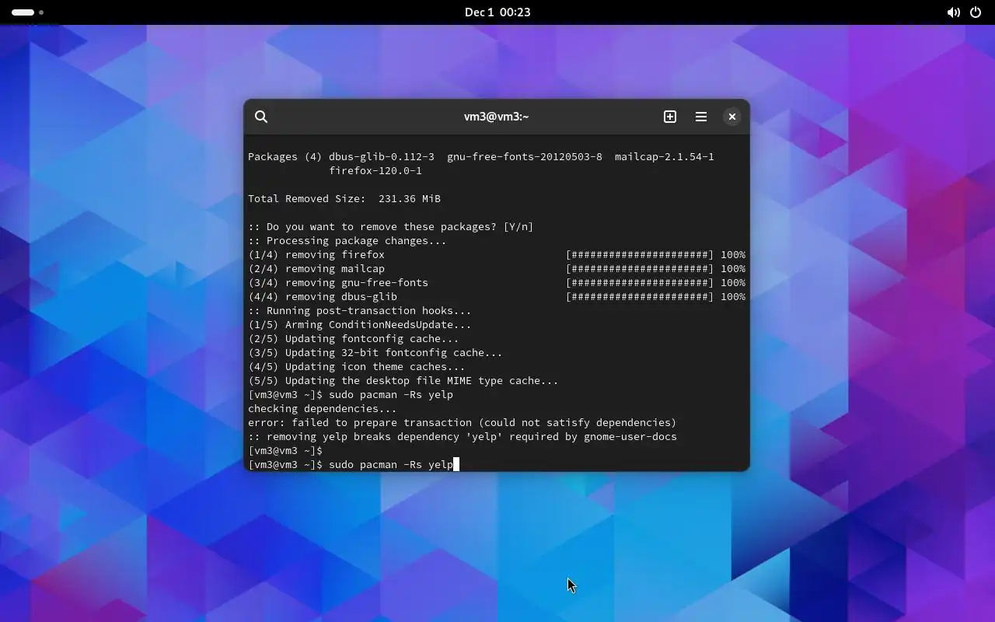Image resolution: width=995 pixels, height=622 pixels.
Task: Click the 'Updating the desktop file MIME type cache' line
Action: 403,381
